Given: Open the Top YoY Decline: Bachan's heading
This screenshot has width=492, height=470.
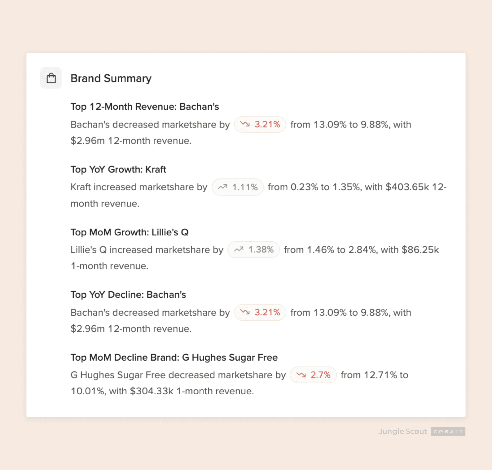Looking at the screenshot, I should click(x=128, y=295).
